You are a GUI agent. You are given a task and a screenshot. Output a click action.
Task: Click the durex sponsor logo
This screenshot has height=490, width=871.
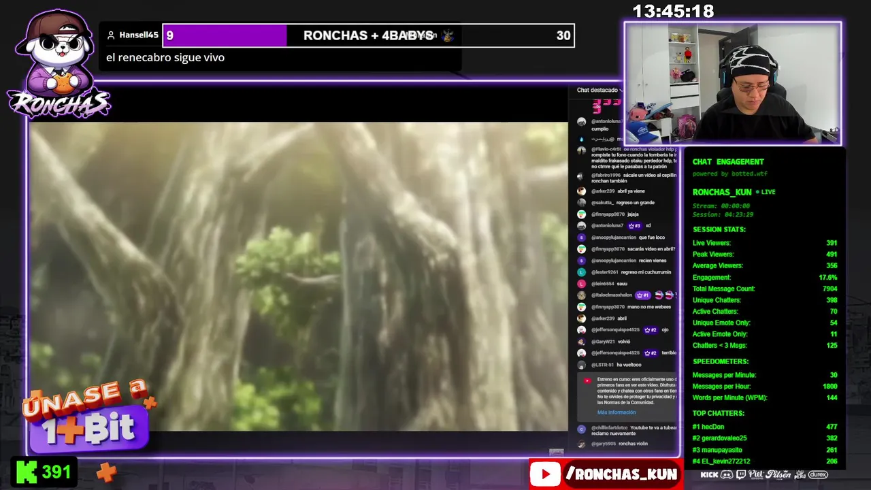[817, 474]
